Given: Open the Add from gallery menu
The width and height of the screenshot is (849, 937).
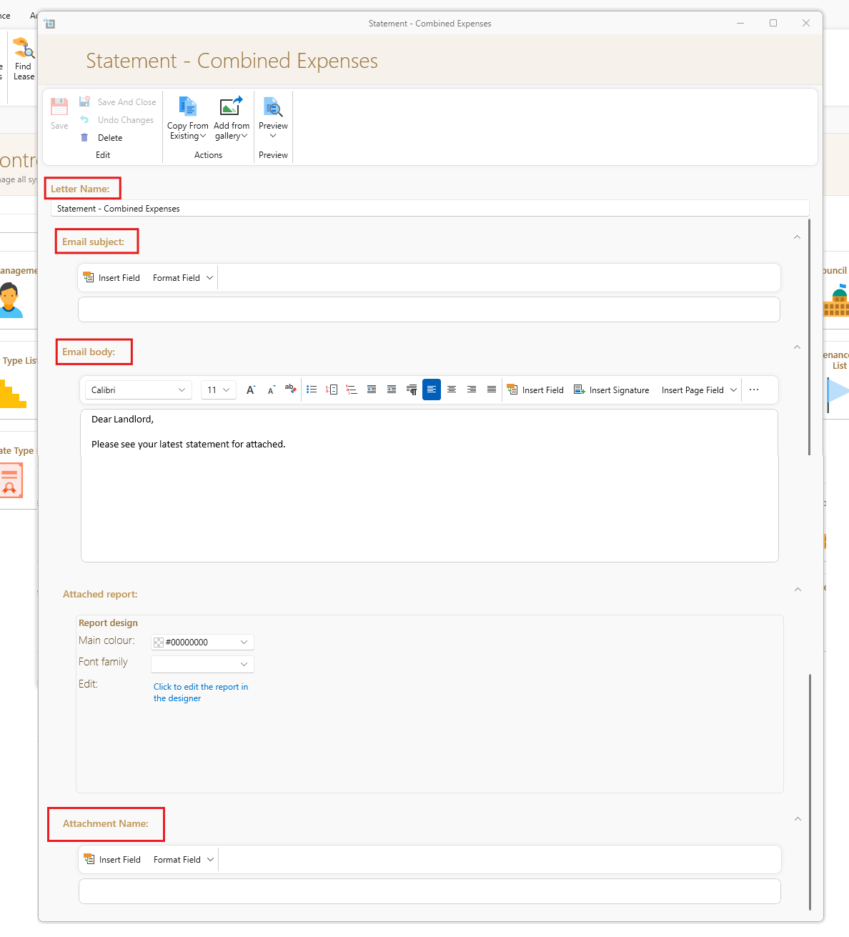Looking at the screenshot, I should (232, 119).
